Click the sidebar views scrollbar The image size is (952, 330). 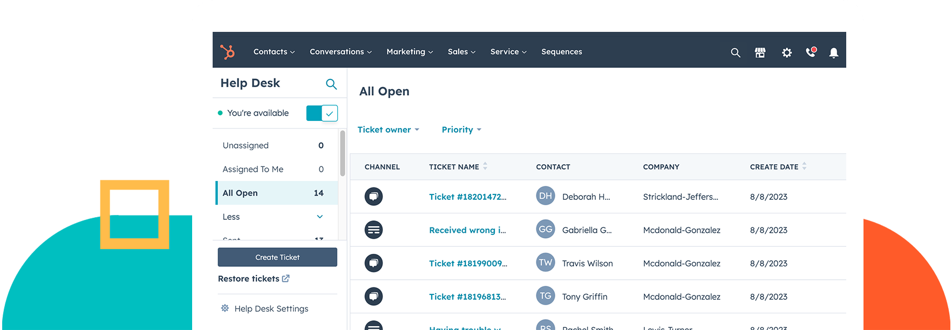(342, 153)
